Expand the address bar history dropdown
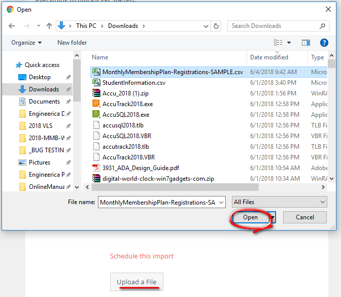Screen dimensions: 341x297 click(206, 26)
